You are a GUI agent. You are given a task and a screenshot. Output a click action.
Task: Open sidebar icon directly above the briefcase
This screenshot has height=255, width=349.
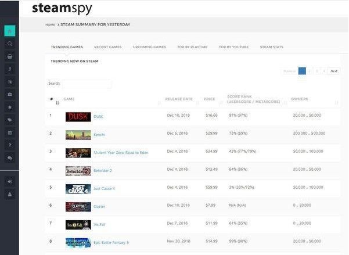tap(10, 82)
